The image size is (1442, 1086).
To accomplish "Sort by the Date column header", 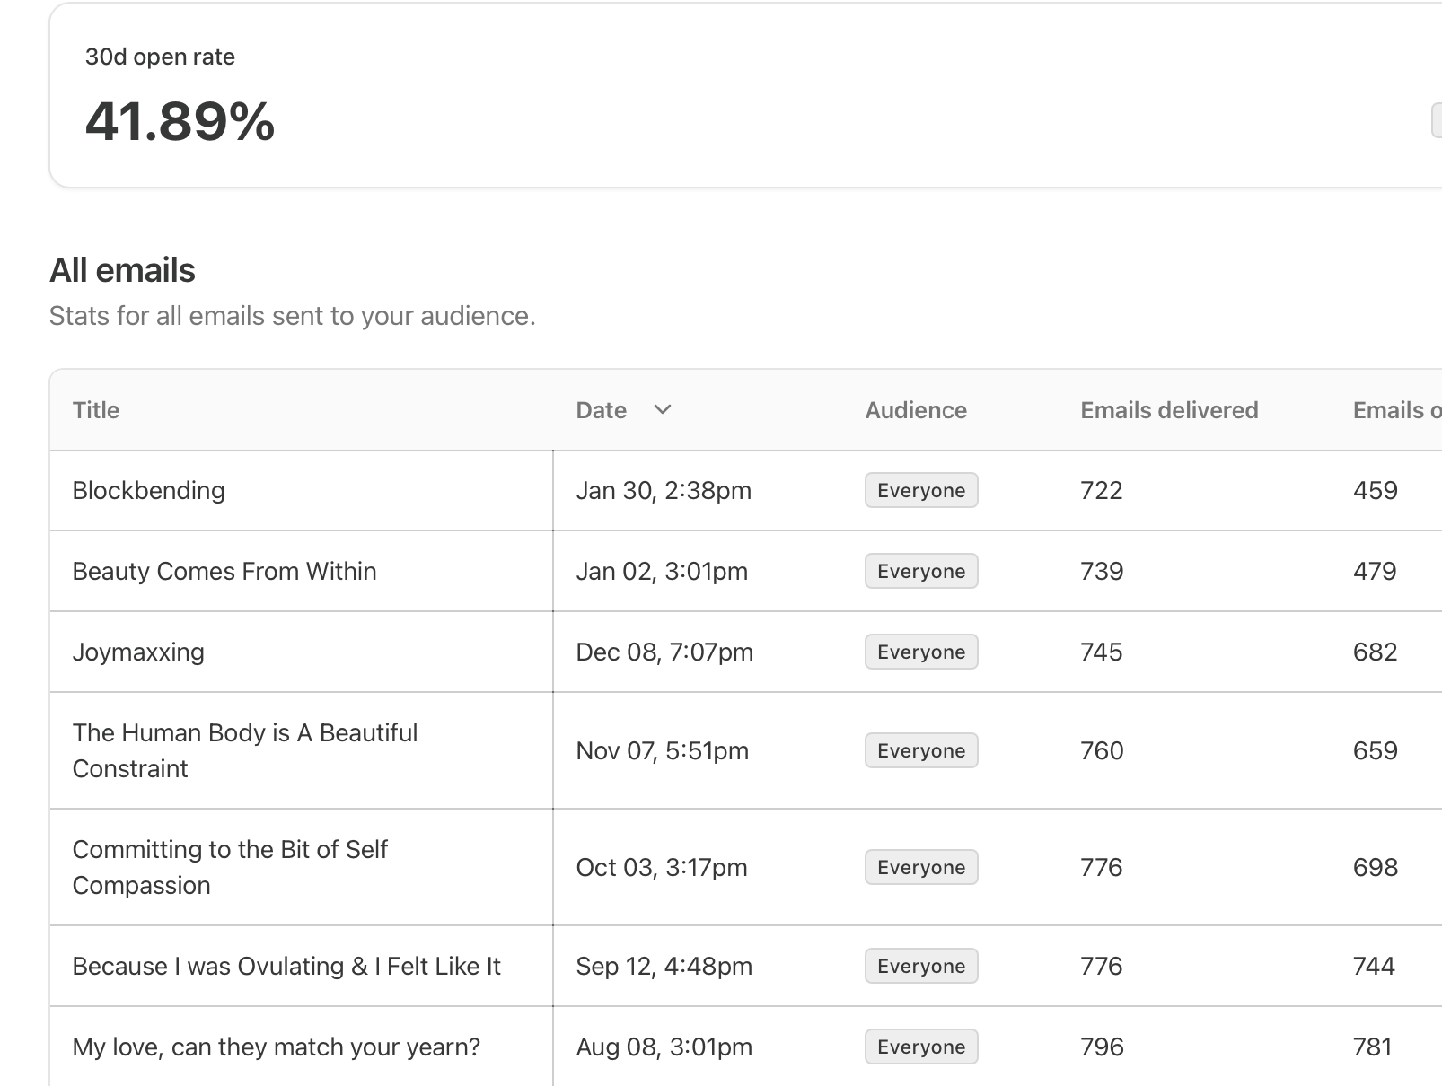I will (602, 410).
